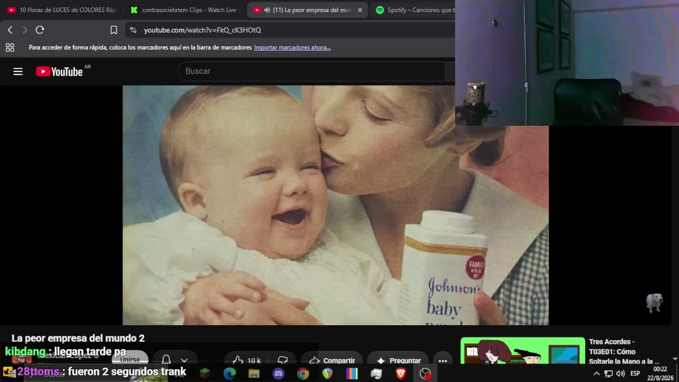Switch to the contrasocietatem Clips tab
The width and height of the screenshot is (679, 382).
pos(185,10)
